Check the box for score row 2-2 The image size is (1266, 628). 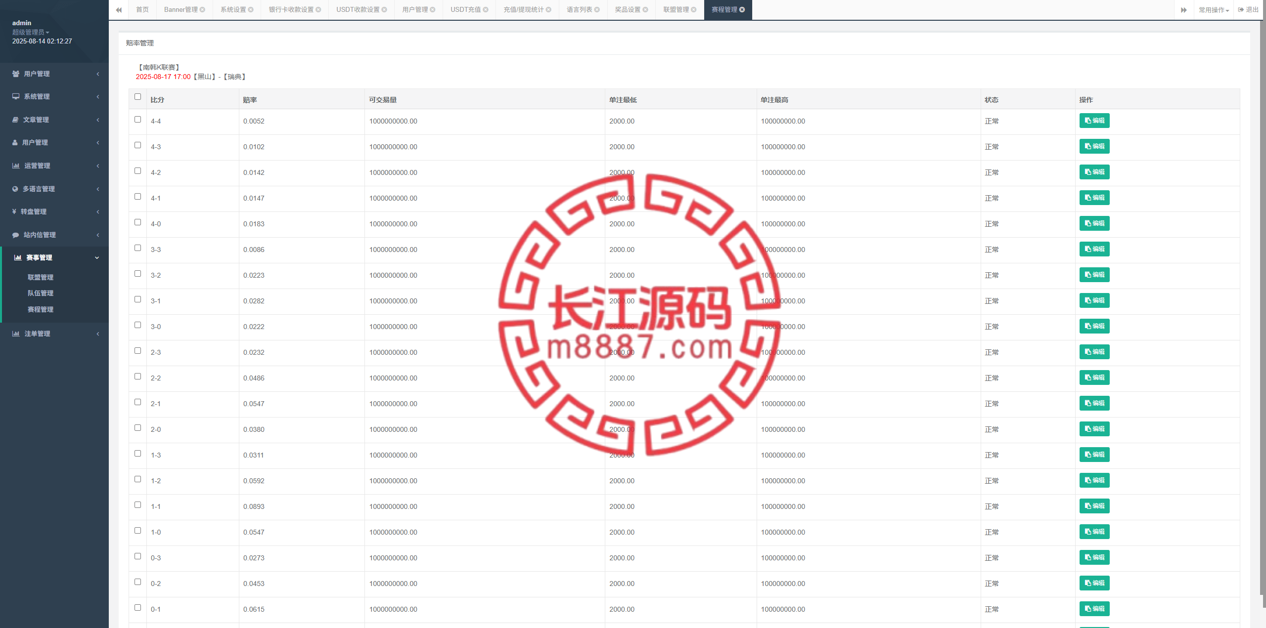point(138,377)
